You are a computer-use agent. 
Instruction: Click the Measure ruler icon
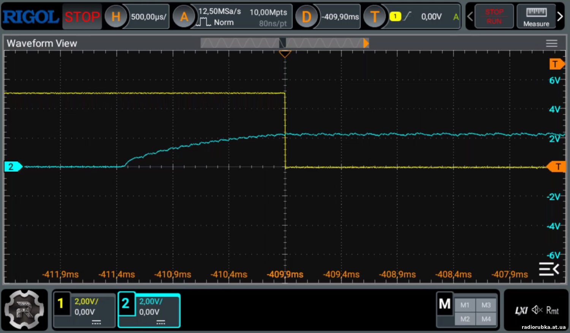[x=536, y=16]
